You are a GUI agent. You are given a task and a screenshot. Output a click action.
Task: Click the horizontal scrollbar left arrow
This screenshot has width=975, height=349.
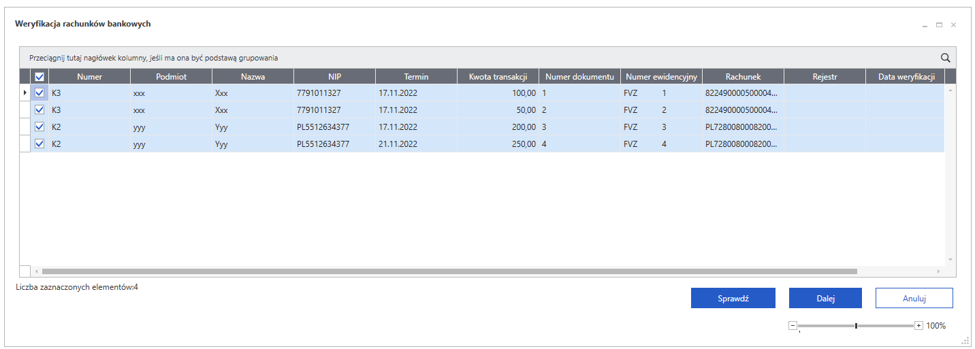click(x=36, y=271)
